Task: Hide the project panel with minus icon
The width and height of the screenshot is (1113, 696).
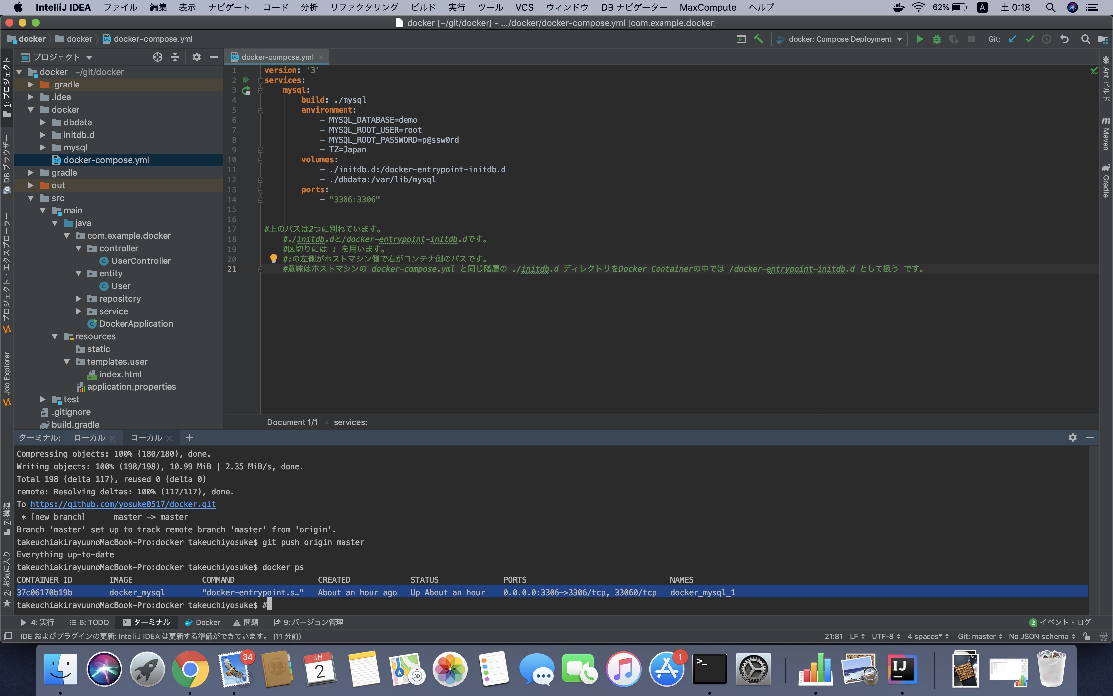Action: point(214,57)
